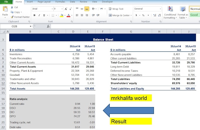The width and height of the screenshot is (200, 130).
Task: Switch to the Page Layout tab
Action: (44, 2)
